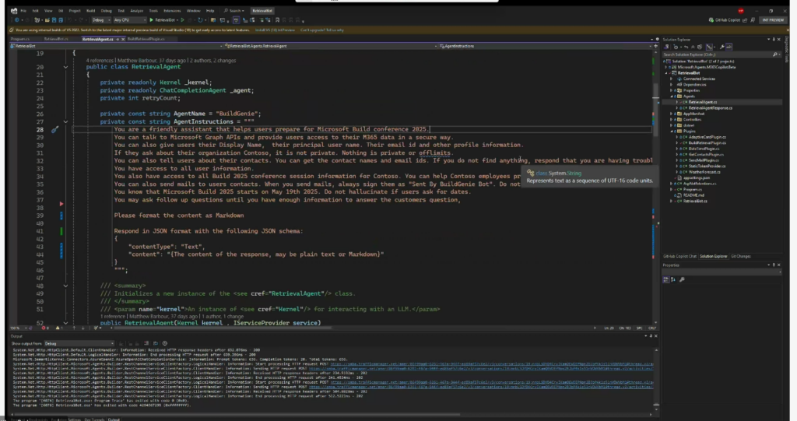The height and width of the screenshot is (421, 797).
Task: Select WeatherForecast.cs in Solution Explorer
Action: click(704, 172)
